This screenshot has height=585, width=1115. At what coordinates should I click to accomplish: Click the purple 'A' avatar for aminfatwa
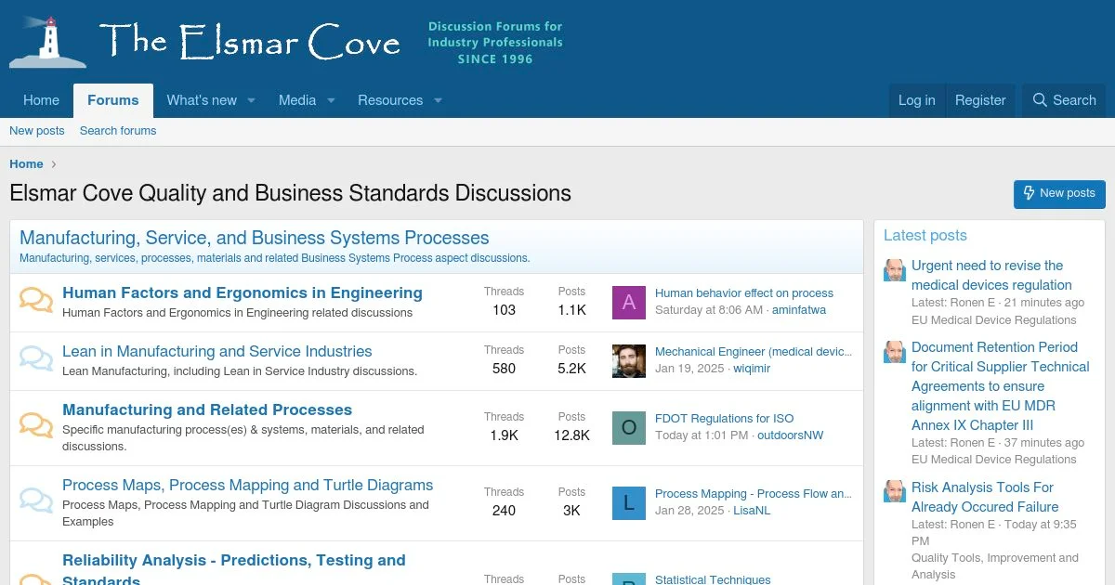pyautogui.click(x=629, y=302)
